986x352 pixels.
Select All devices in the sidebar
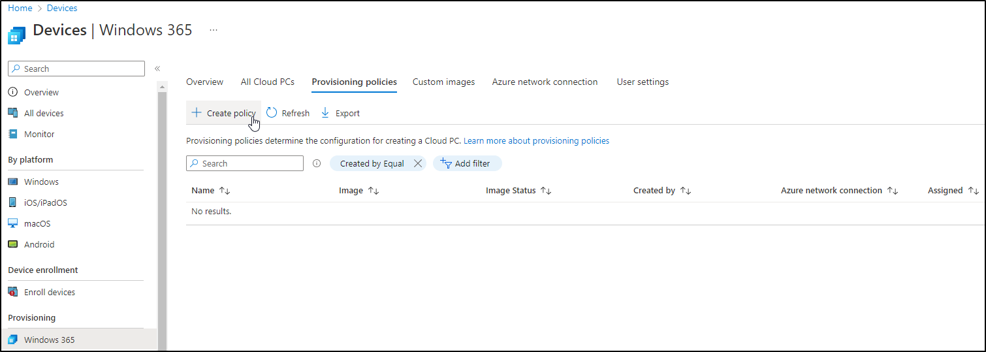[x=44, y=113]
